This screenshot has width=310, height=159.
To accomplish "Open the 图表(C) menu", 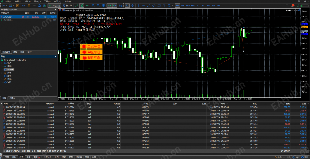I will pos(37,1).
